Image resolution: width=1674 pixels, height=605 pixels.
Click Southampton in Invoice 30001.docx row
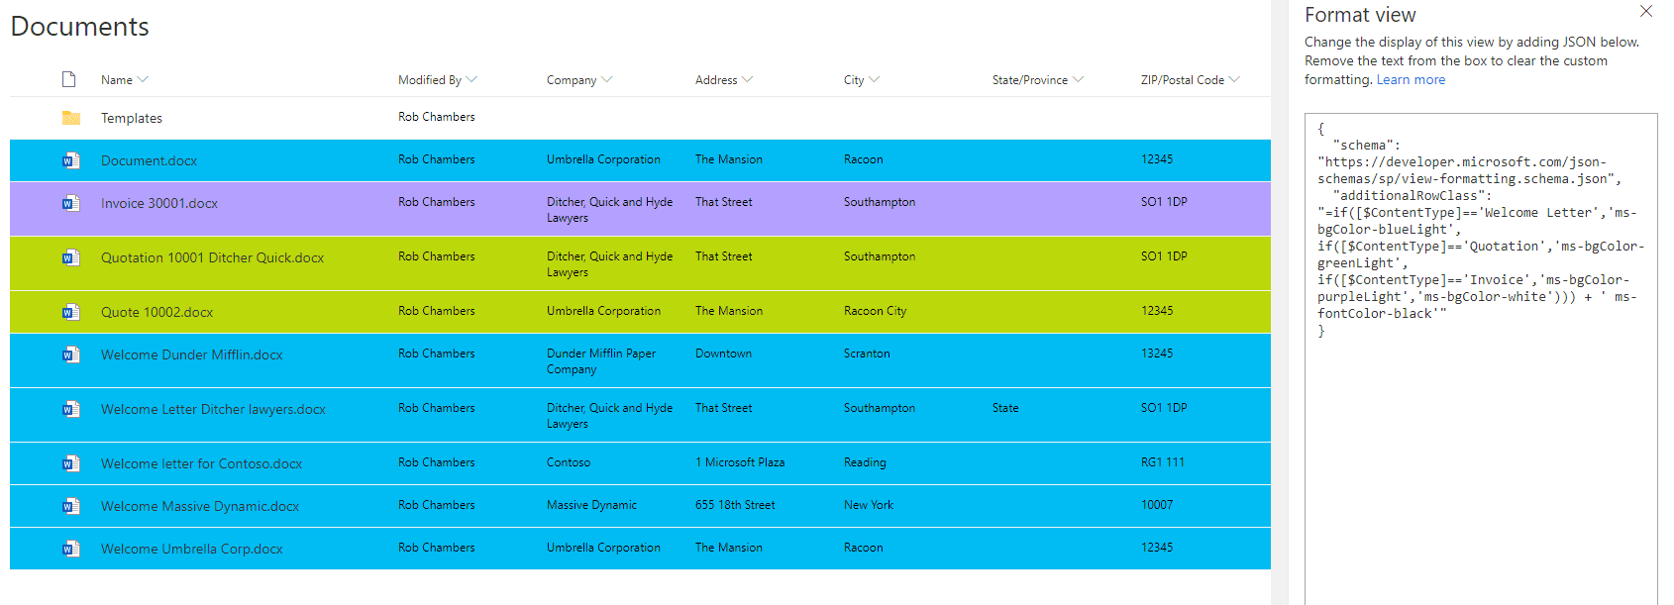tap(880, 202)
